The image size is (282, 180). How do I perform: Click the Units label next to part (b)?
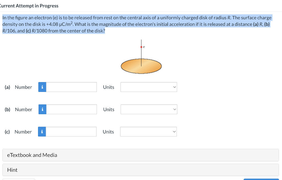point(109,109)
